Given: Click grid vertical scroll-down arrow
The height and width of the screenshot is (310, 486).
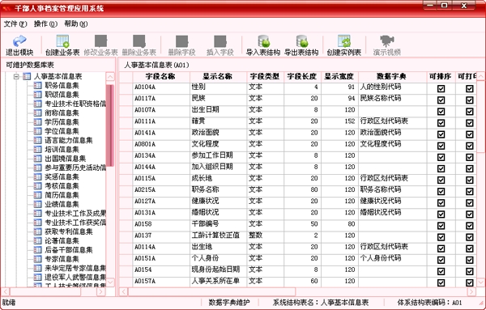Looking at the screenshot, I should (480, 282).
